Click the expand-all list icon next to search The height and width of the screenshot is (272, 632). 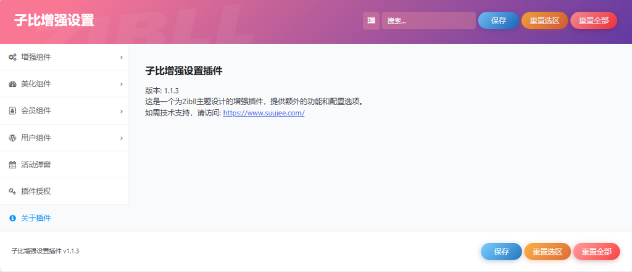pos(371,20)
